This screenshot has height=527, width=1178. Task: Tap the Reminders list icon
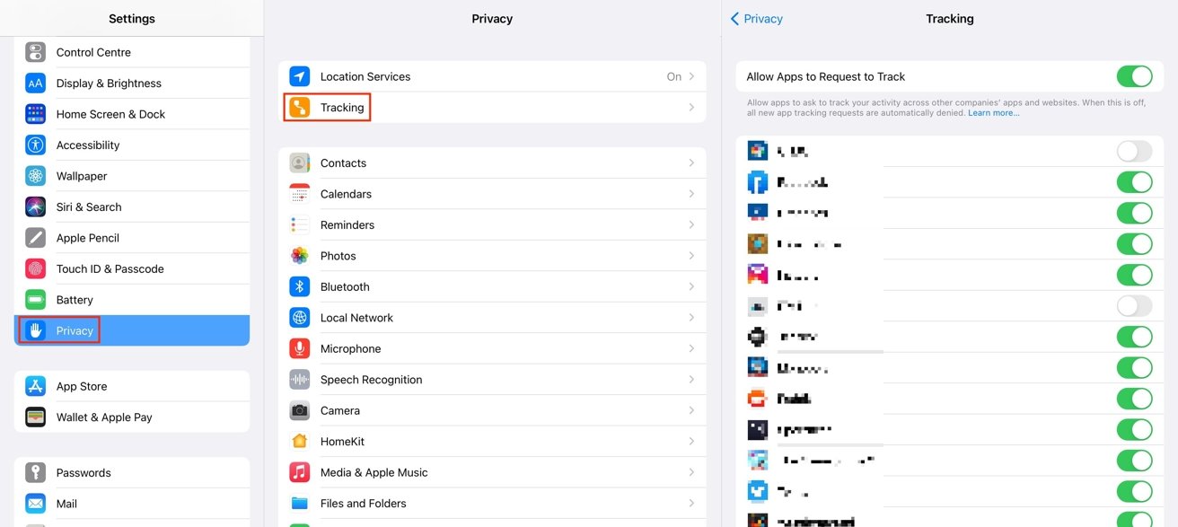pyautogui.click(x=300, y=225)
